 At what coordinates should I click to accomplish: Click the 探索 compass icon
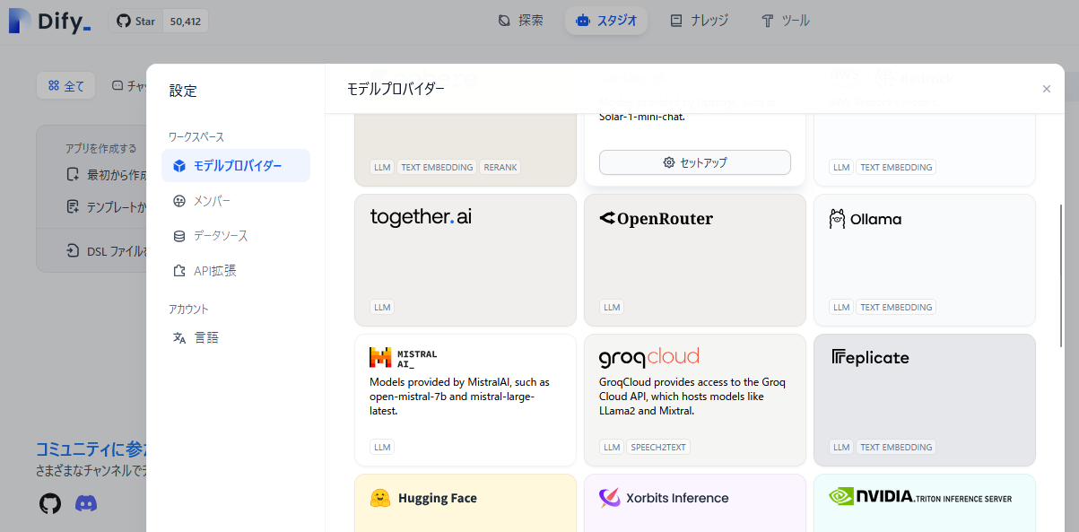[x=505, y=21]
